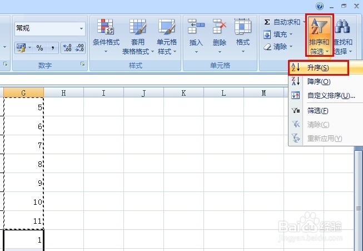The image size is (363, 251).
Task: Expand accounting format dropdown arrow
Action: tap(30, 48)
